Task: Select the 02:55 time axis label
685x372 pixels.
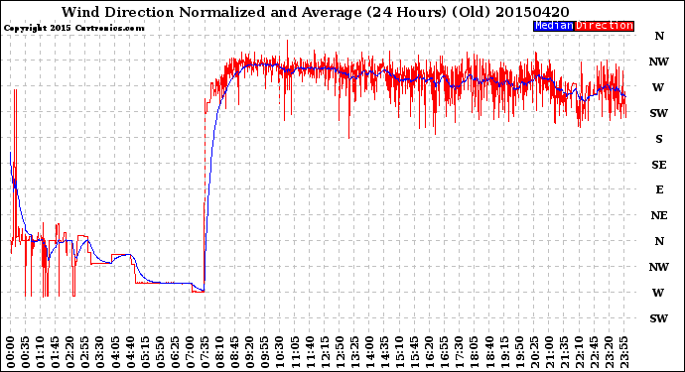Action: pos(85,352)
